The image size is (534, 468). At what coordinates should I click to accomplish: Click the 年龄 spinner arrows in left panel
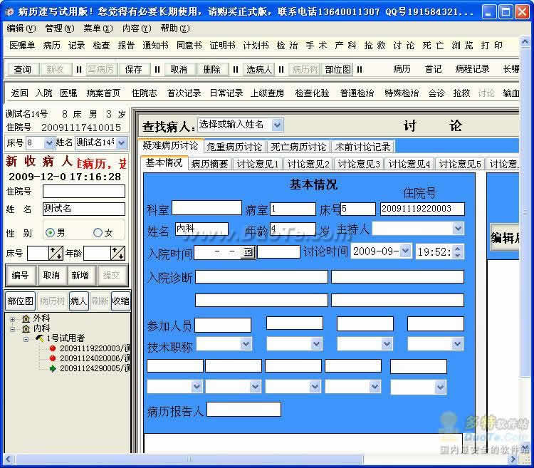[x=117, y=253]
